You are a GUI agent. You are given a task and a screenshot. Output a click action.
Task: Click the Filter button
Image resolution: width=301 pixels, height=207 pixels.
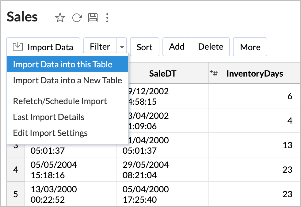(x=100, y=47)
